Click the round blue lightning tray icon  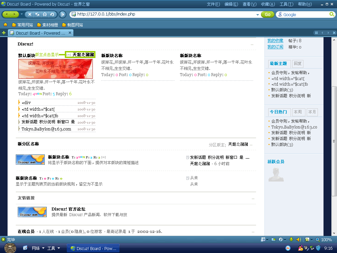288,248
